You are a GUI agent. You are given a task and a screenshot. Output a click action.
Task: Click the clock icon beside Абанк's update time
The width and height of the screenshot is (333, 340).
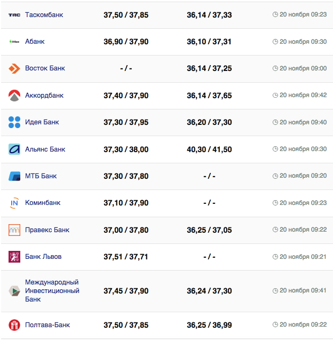tap(275, 42)
